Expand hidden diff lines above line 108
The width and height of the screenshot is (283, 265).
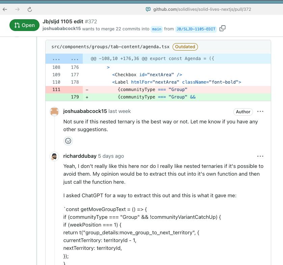56,59
